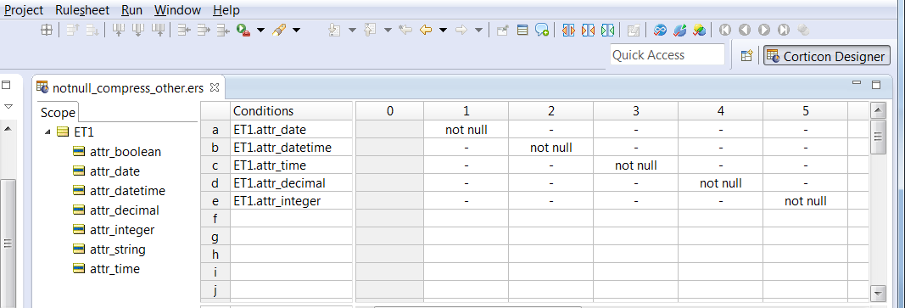Select the 'not null' cell for ET1.attr_date
Viewport: 905px width, 308px height.
click(x=466, y=130)
